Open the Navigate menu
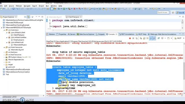The image size is (185, 104). (x=27, y=6)
